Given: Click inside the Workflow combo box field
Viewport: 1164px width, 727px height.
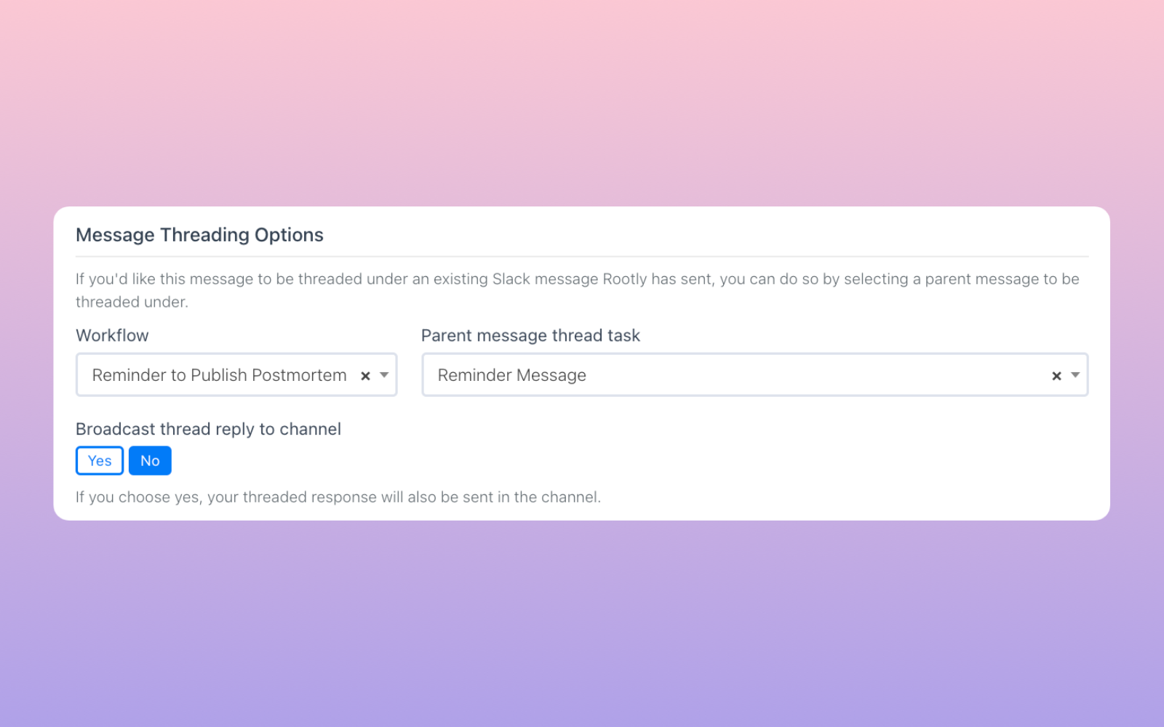Looking at the screenshot, I should (218, 375).
